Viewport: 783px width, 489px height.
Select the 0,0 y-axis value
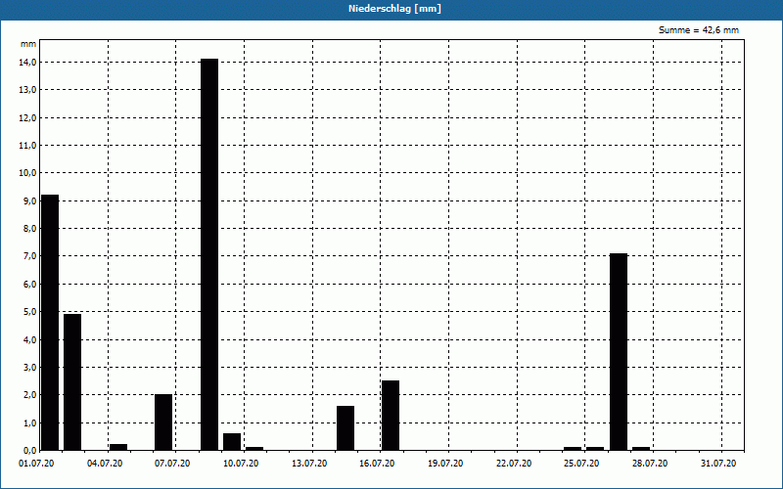tap(28, 451)
